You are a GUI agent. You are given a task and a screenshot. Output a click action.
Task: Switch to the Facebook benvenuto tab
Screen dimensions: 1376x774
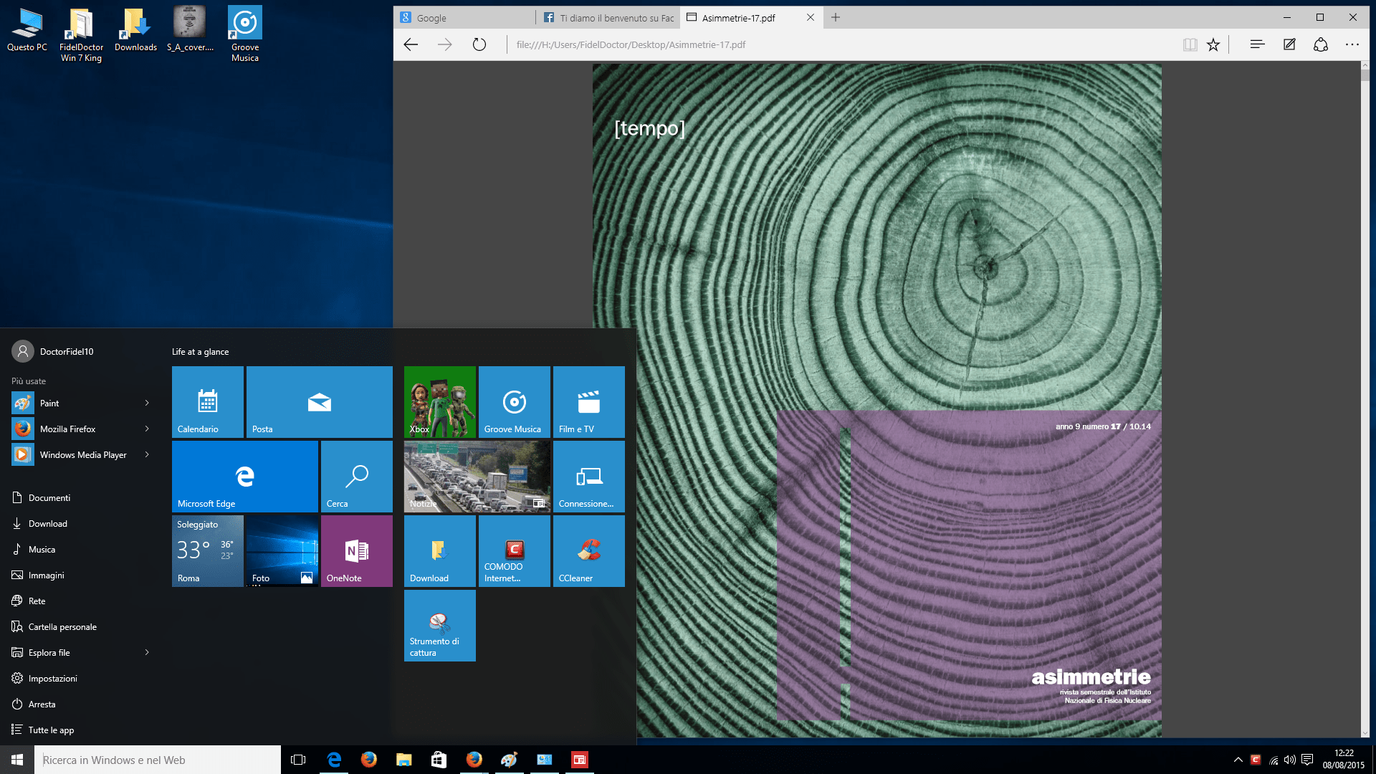(608, 18)
